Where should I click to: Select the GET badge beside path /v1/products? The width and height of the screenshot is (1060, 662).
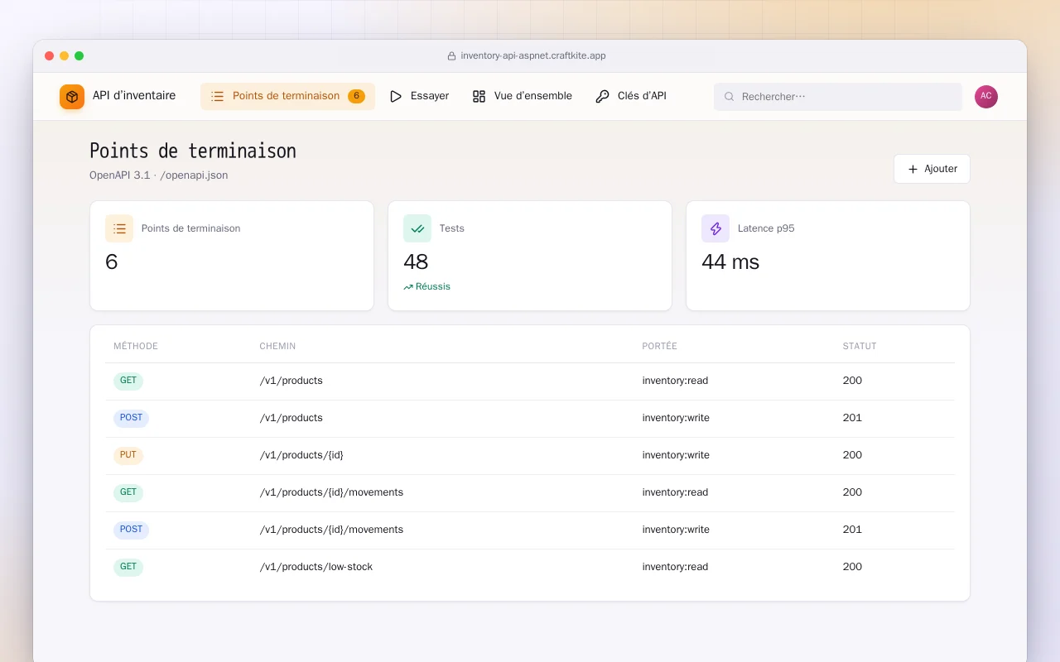pyautogui.click(x=128, y=381)
